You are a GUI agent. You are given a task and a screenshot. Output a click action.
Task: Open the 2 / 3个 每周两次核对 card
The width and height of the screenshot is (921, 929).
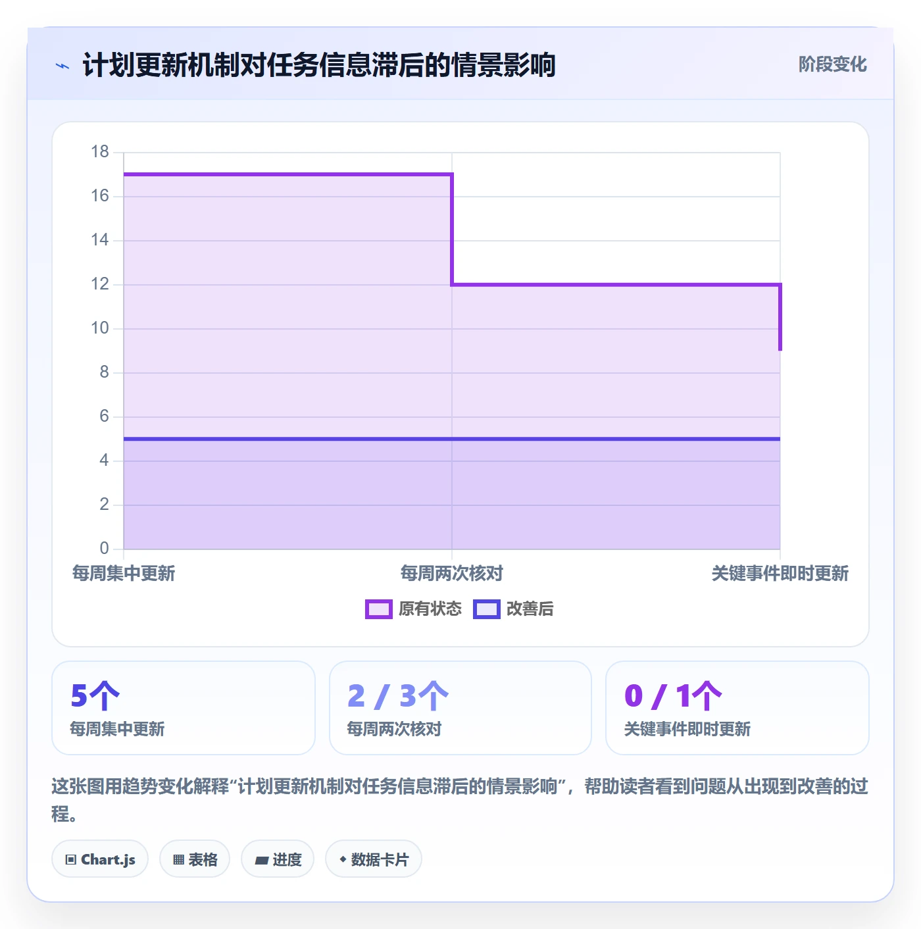[460, 708]
